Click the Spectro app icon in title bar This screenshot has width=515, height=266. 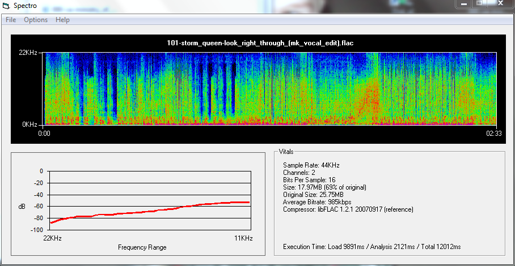click(6, 7)
